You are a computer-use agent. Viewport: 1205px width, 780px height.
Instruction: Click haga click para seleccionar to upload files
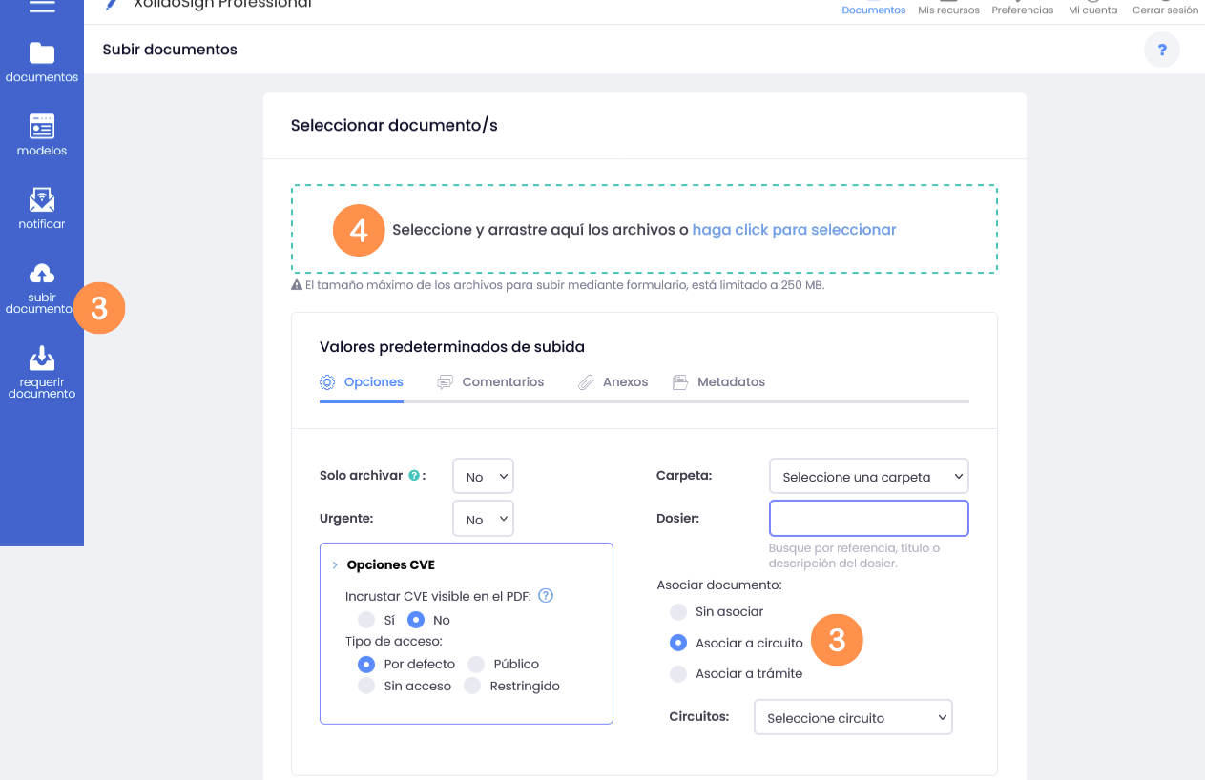(x=794, y=229)
